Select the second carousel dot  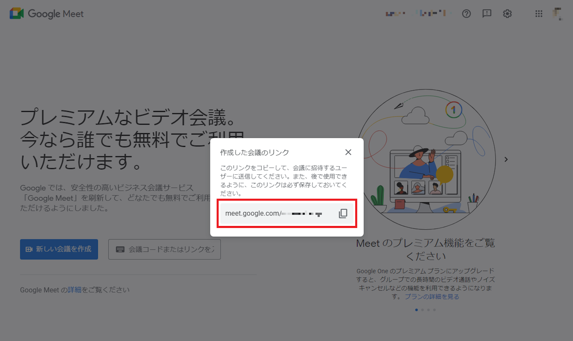click(x=422, y=310)
